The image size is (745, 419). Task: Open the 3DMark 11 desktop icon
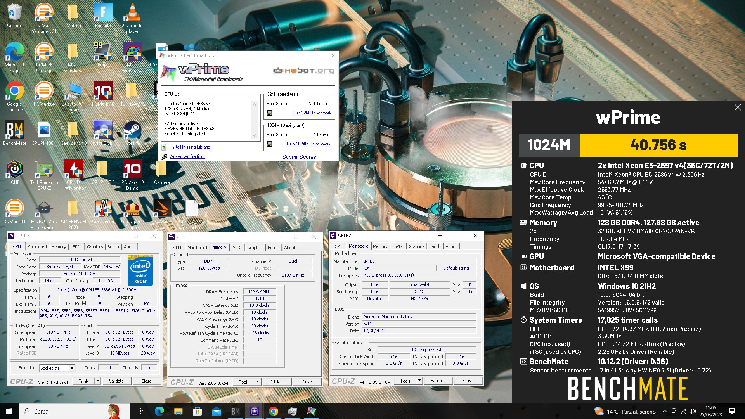coord(14,211)
